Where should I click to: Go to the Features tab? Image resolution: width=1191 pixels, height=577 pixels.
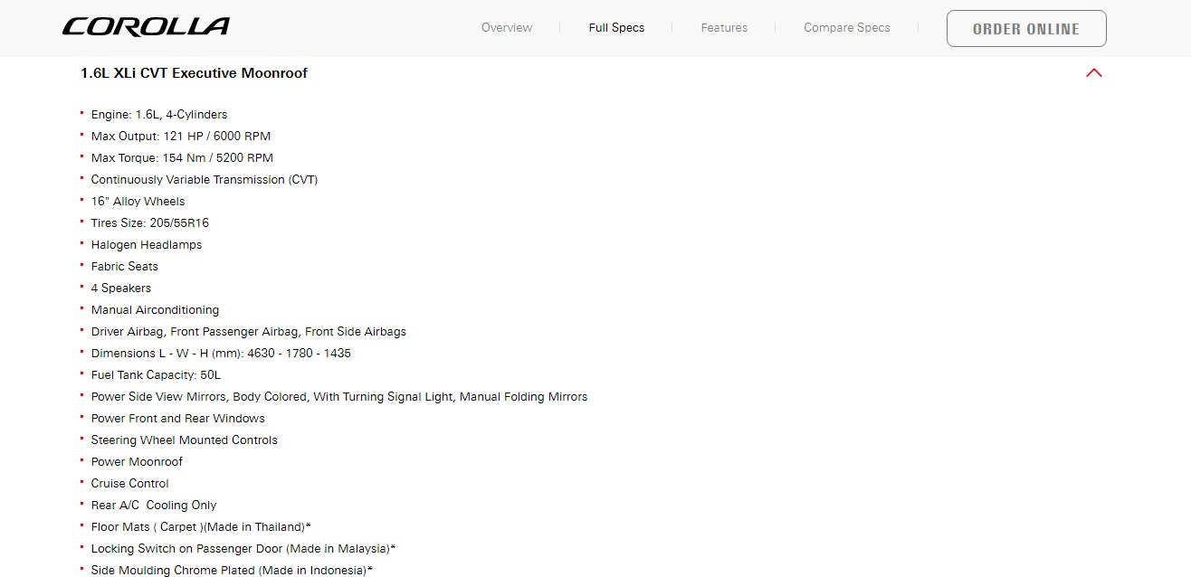pyautogui.click(x=724, y=28)
